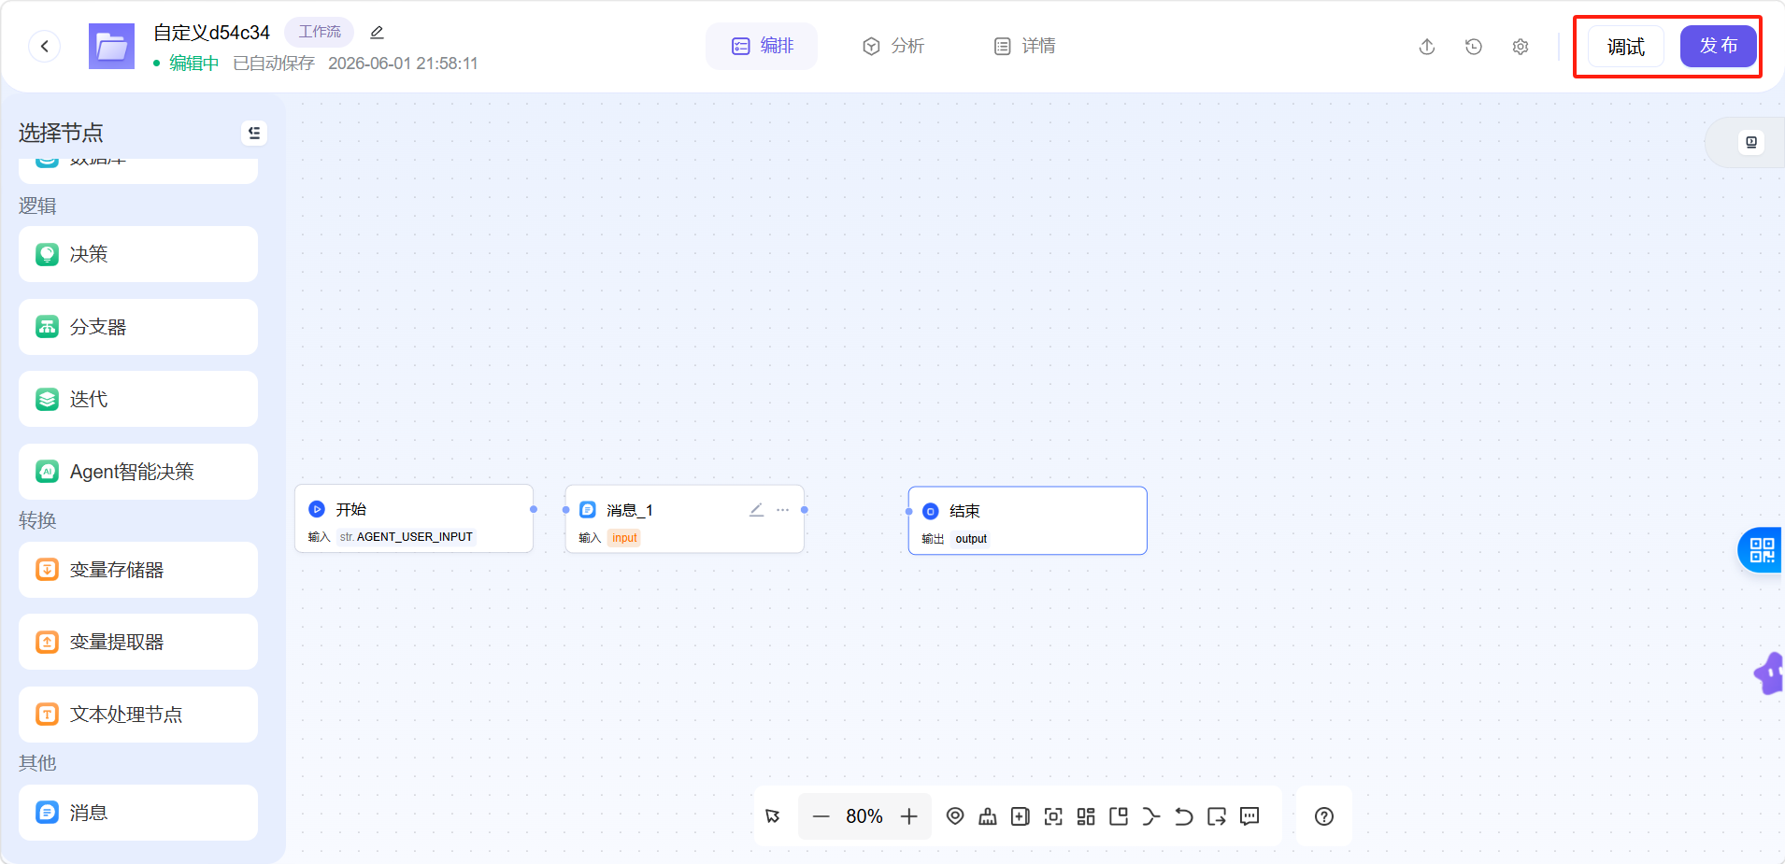The image size is (1785, 864).
Task: Click the 迭代 green layers icon
Action: pyautogui.click(x=47, y=399)
